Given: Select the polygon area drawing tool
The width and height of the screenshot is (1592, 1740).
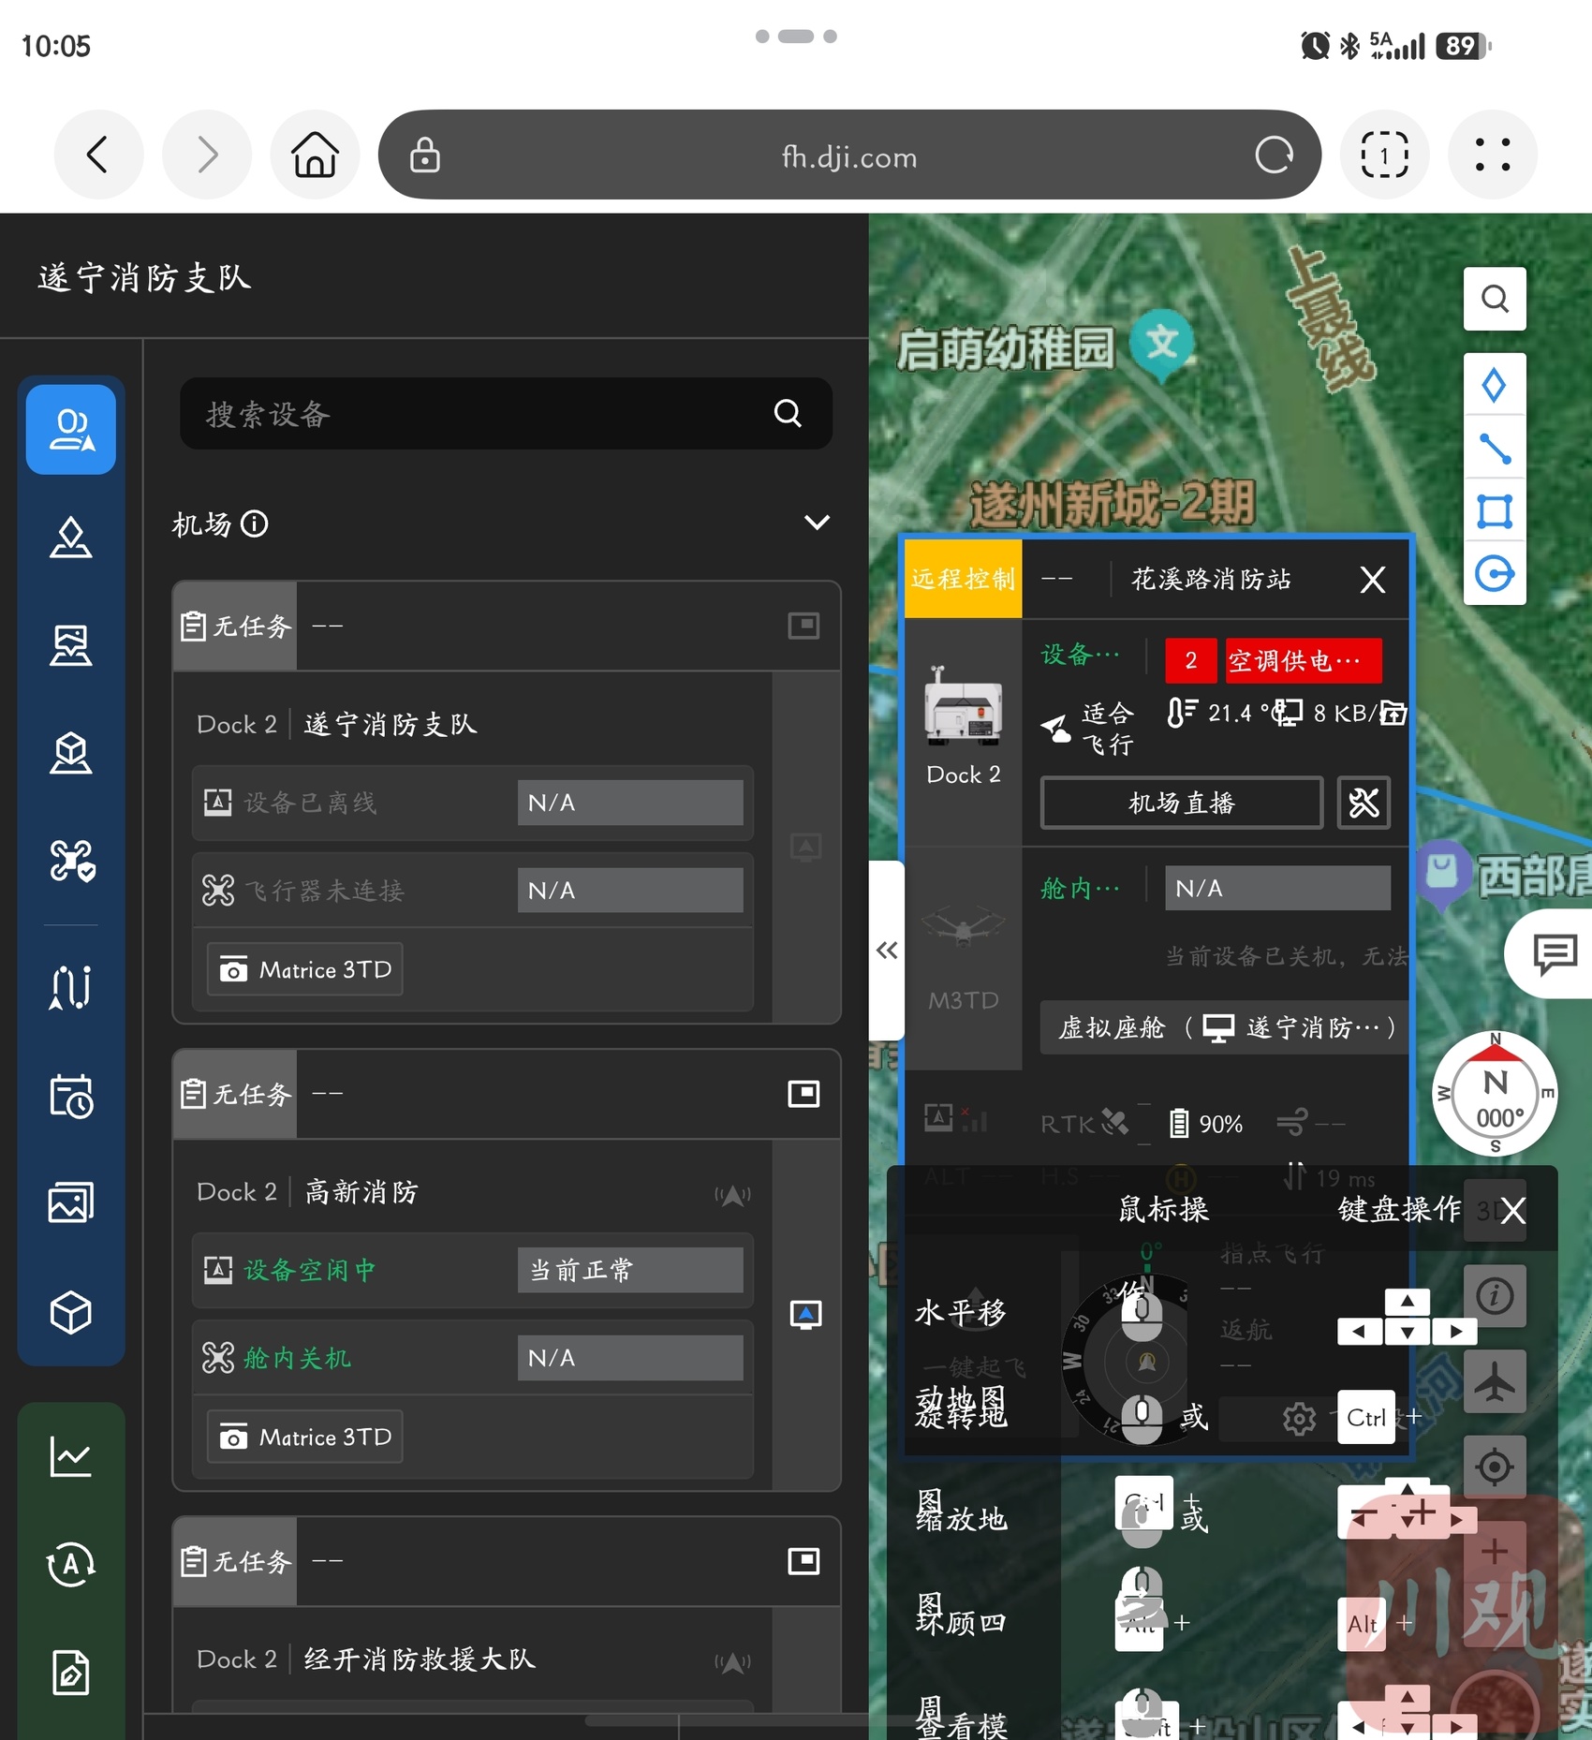Looking at the screenshot, I should (x=1495, y=511).
